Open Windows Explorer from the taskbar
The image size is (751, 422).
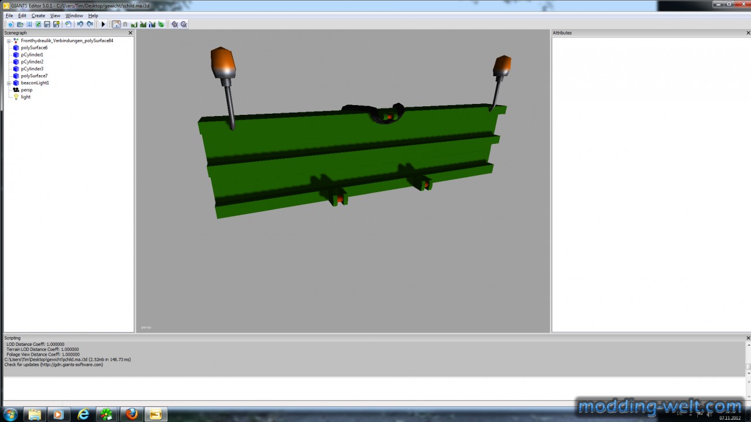[x=35, y=414]
